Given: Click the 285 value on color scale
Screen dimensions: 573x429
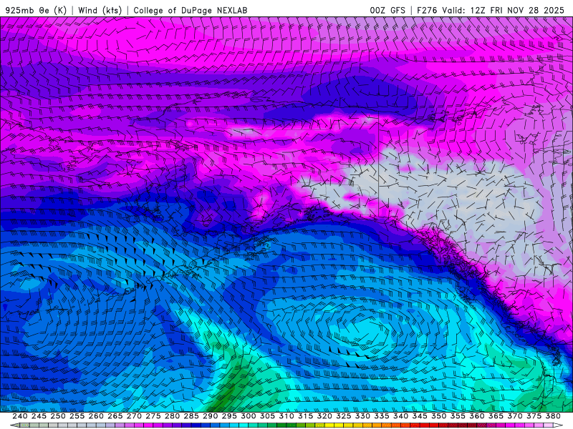Looking at the screenshot, I should (191, 416).
